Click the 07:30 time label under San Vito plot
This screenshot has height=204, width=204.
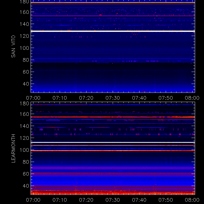pyautogui.click(x=113, y=98)
